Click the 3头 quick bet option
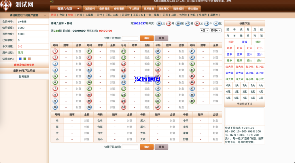 (253, 85)
